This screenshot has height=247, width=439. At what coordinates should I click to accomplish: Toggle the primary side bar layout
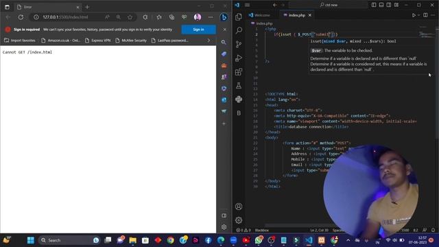tap(374, 5)
